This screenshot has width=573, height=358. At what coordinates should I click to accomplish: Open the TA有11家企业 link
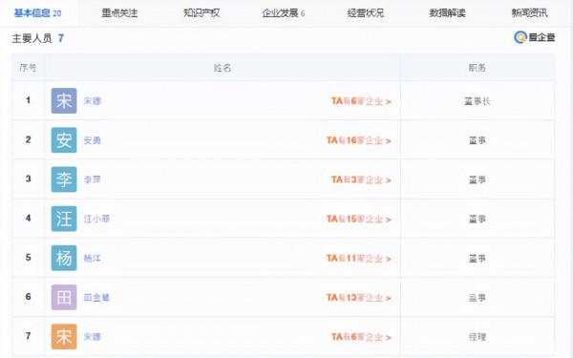tap(359, 259)
